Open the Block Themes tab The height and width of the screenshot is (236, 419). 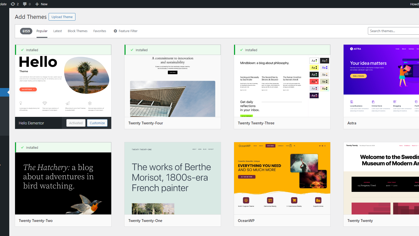click(77, 31)
